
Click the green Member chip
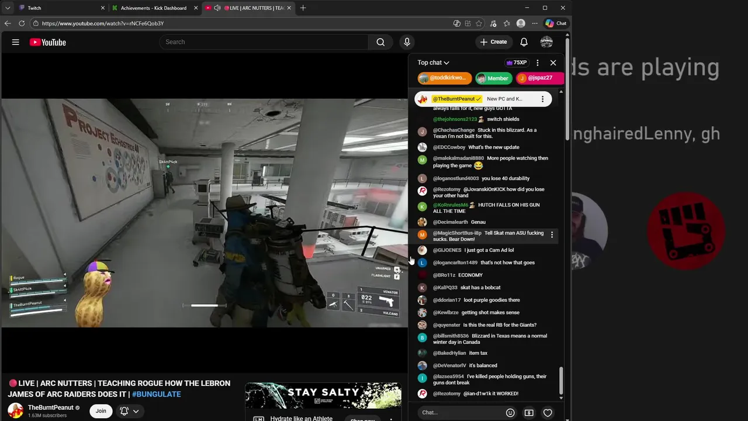tap(493, 78)
